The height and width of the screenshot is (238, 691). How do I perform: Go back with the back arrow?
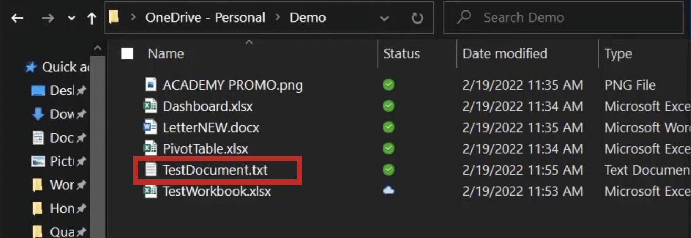[17, 18]
